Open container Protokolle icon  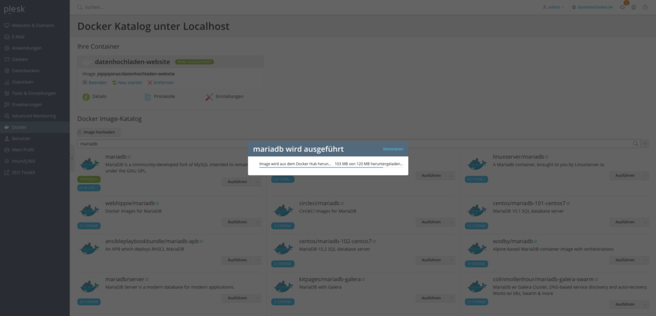tap(148, 97)
